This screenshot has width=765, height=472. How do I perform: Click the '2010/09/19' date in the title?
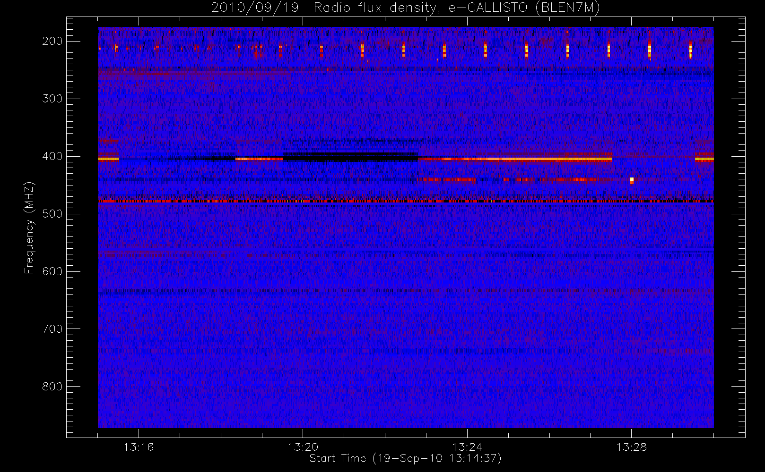(x=255, y=8)
